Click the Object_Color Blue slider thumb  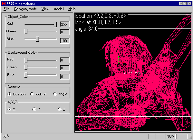(38, 39)
